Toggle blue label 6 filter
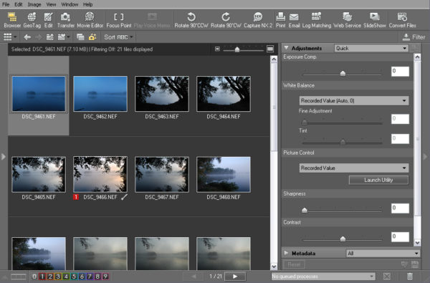 [82, 277]
